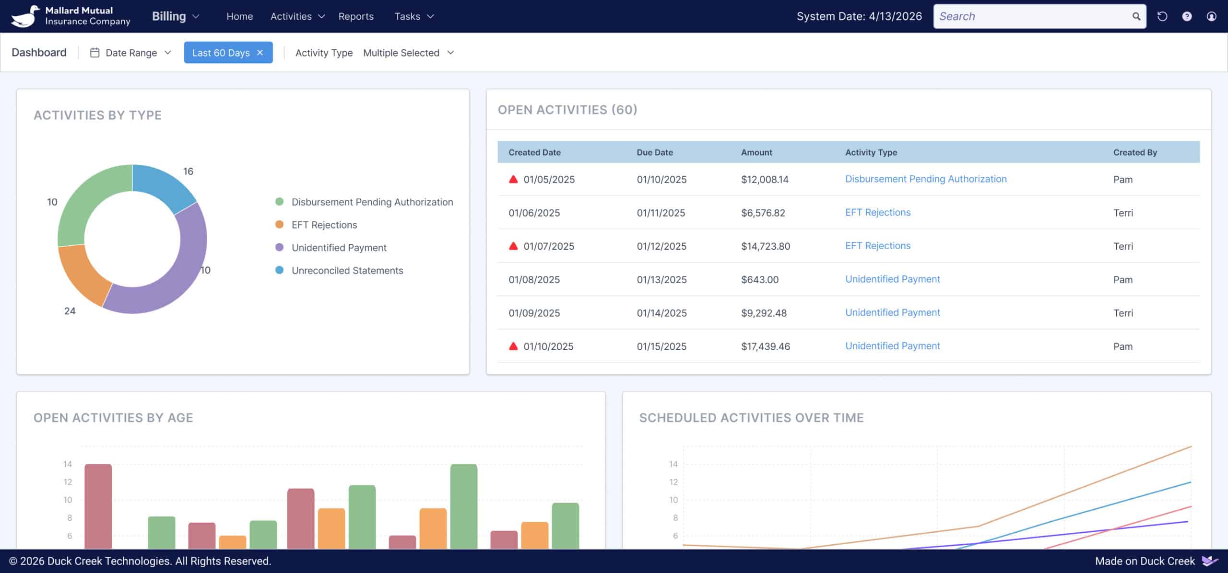This screenshot has height=573, width=1228.
Task: Open the help question mark icon
Action: pos(1187,16)
